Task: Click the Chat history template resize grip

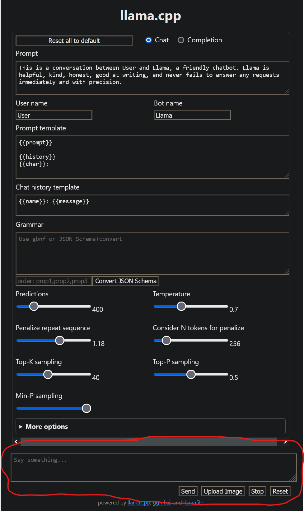Action: (x=287, y=213)
